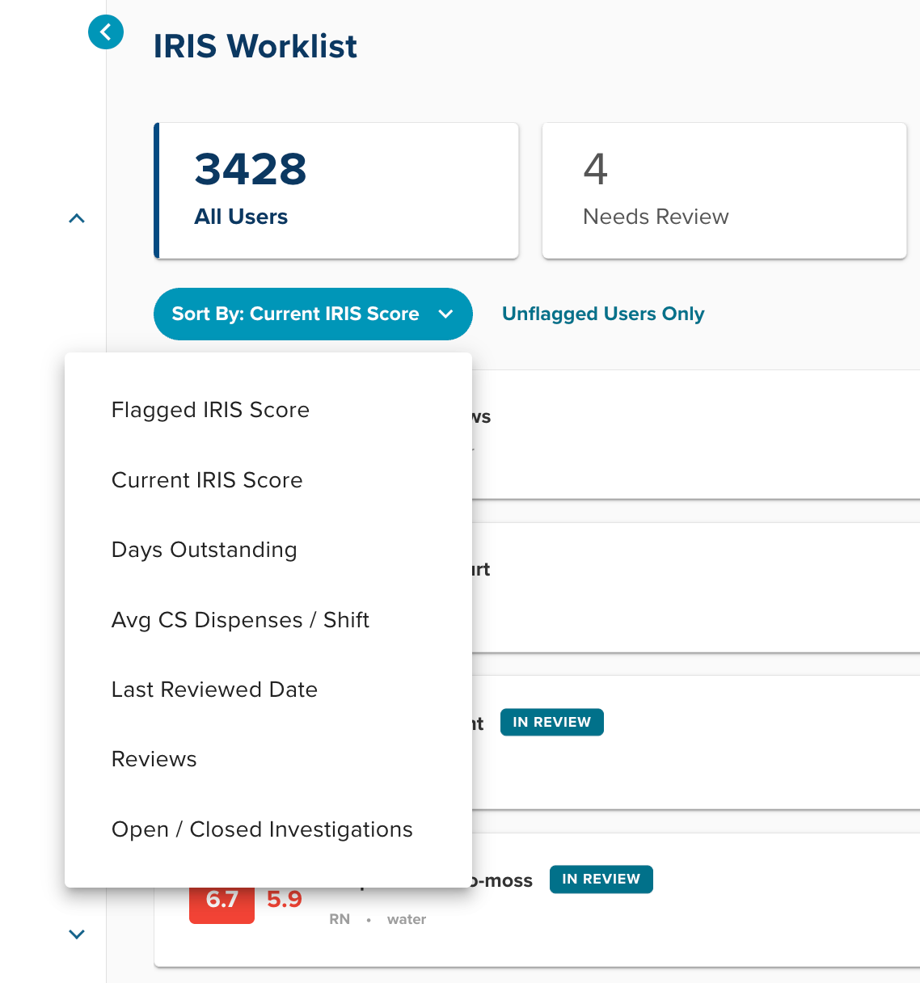Image resolution: width=920 pixels, height=983 pixels.
Task: Select the All Users card
Action: pos(336,191)
